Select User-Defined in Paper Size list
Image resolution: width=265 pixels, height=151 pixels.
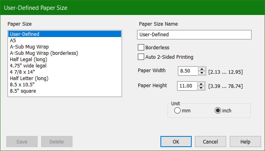point(65,34)
